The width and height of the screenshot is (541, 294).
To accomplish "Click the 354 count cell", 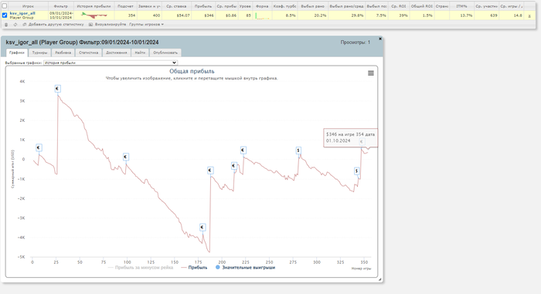I will [125, 15].
